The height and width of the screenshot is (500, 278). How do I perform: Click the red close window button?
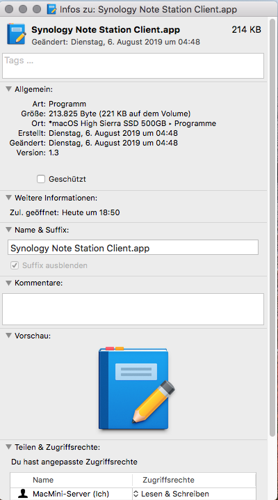tap(9, 9)
